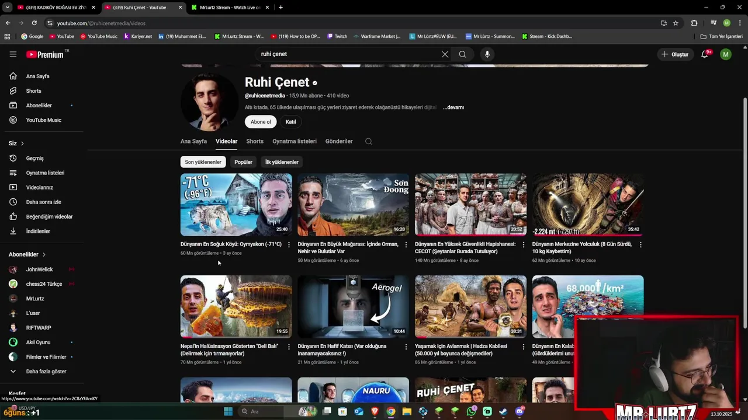This screenshot has height=420, width=748.
Task: Open Twitch bookmark in bookmarks bar
Action: click(337, 36)
